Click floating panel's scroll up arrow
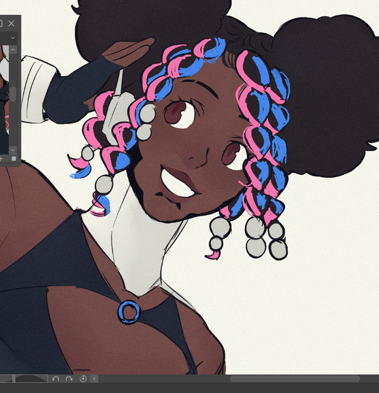The width and height of the screenshot is (379, 393). 13,49
